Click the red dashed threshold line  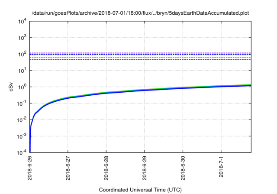click(x=140, y=60)
